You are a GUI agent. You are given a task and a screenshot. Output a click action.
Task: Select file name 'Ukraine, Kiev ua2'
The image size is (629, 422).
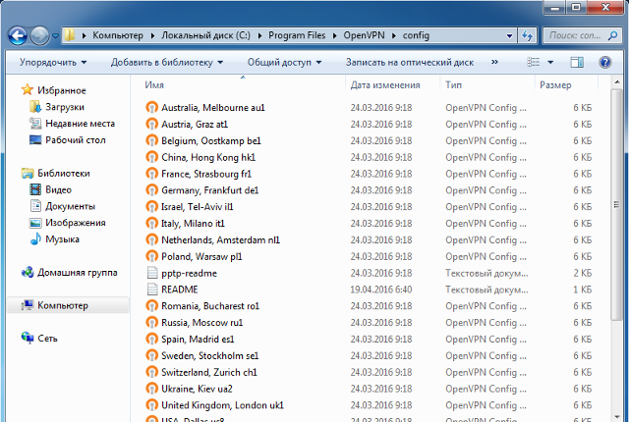coord(197,389)
